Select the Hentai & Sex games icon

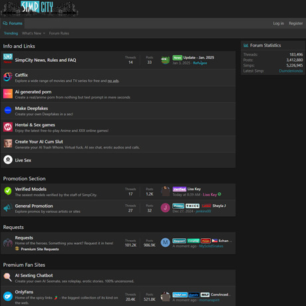coord(8,127)
